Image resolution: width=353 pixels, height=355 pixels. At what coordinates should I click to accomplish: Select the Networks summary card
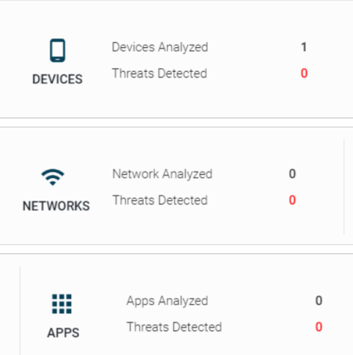coord(176,186)
